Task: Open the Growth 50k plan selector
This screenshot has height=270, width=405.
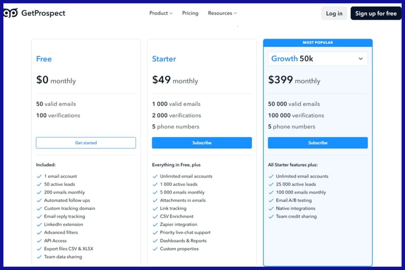Action: pyautogui.click(x=317, y=59)
